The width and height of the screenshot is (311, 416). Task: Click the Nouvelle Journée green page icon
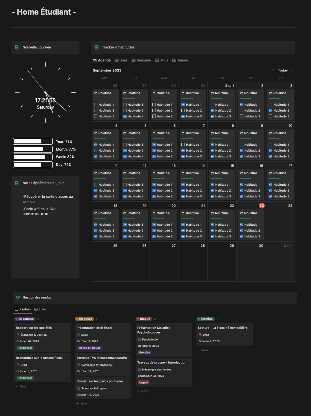tap(17, 47)
